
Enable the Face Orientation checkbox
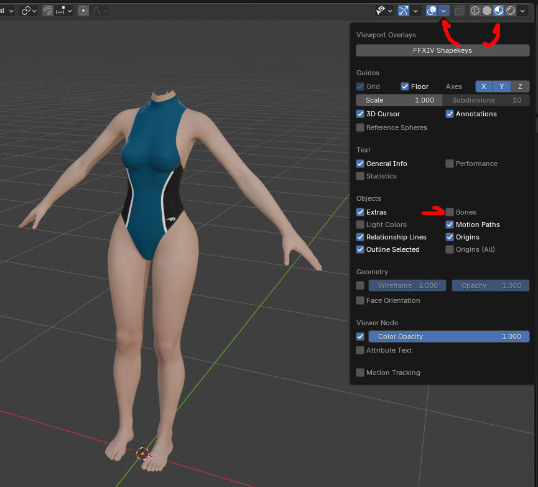pos(360,300)
